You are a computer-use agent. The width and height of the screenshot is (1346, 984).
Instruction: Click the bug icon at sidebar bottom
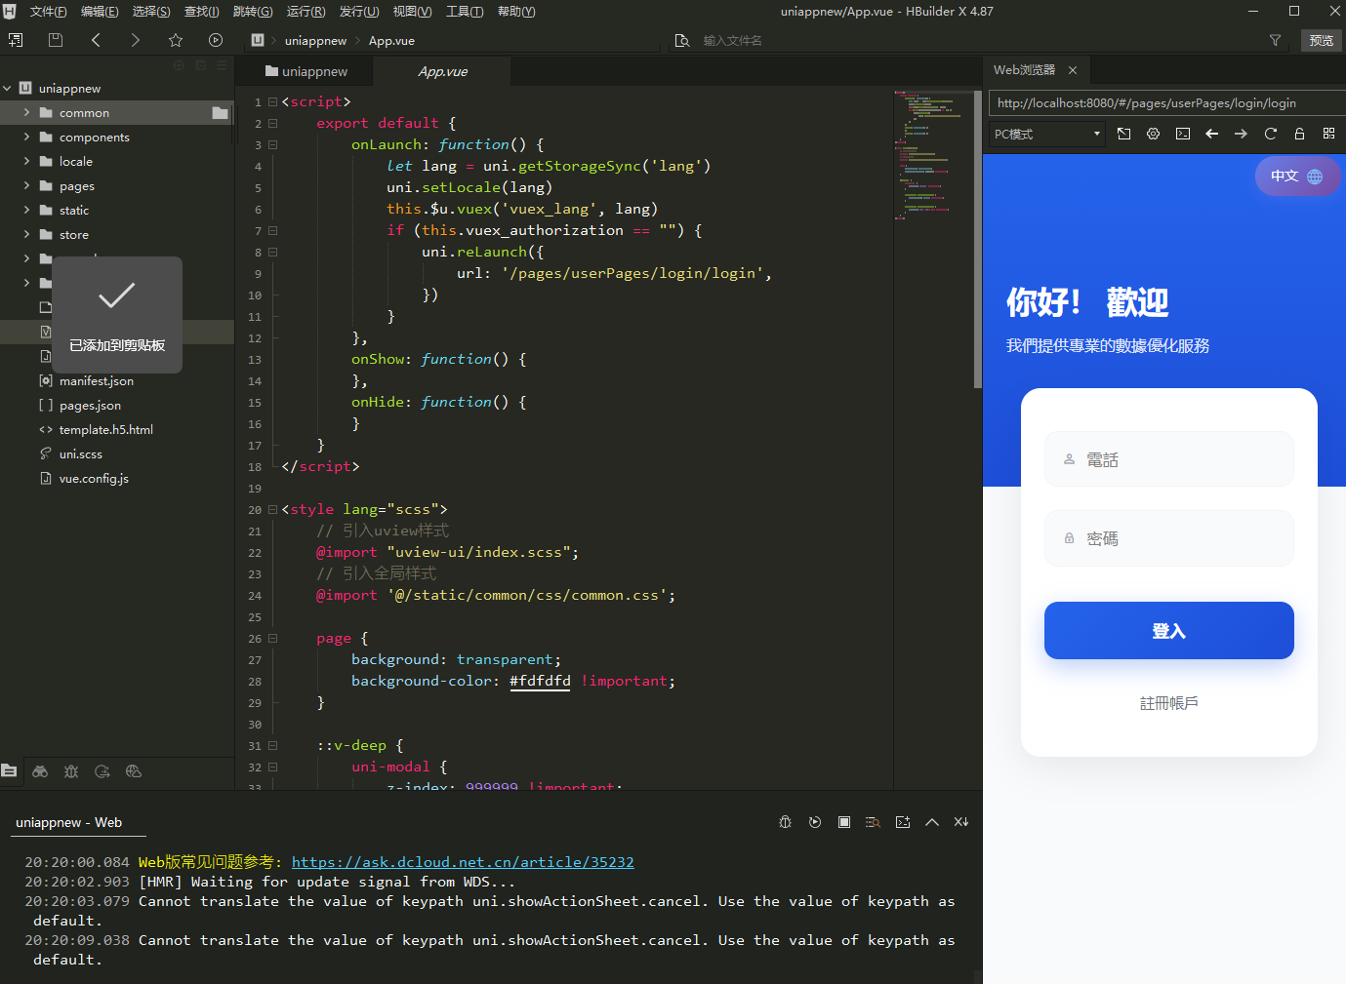71,771
